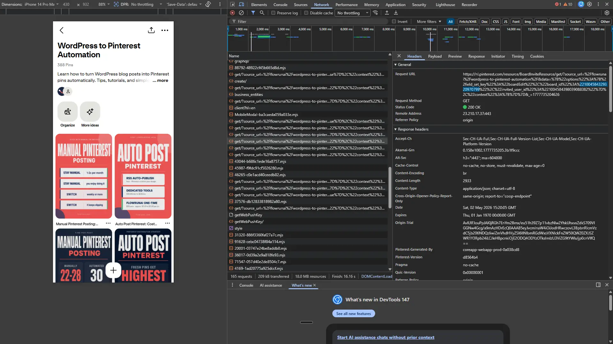This screenshot has width=613, height=344.
Task: Rotate device orientation icon
Action: pyautogui.click(x=208, y=4)
